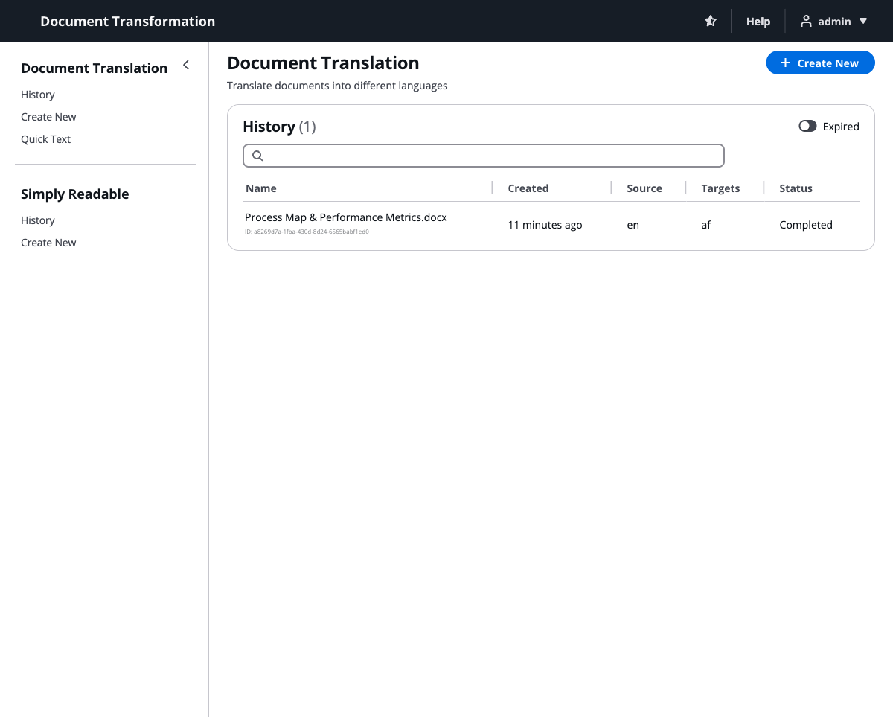Click inside the search input field
The image size is (893, 717).
[484, 155]
